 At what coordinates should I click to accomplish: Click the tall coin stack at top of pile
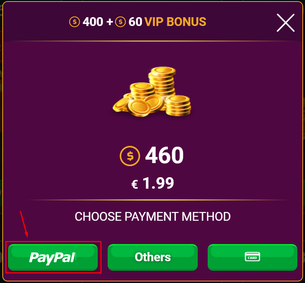[162, 82]
